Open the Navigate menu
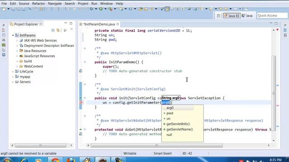Screen dimensions: 289x162 (55, 4)
